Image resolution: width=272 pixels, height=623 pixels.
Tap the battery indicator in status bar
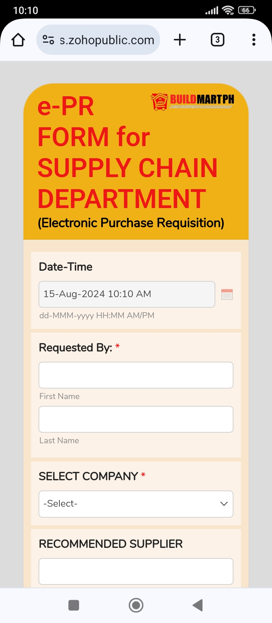coord(247,10)
